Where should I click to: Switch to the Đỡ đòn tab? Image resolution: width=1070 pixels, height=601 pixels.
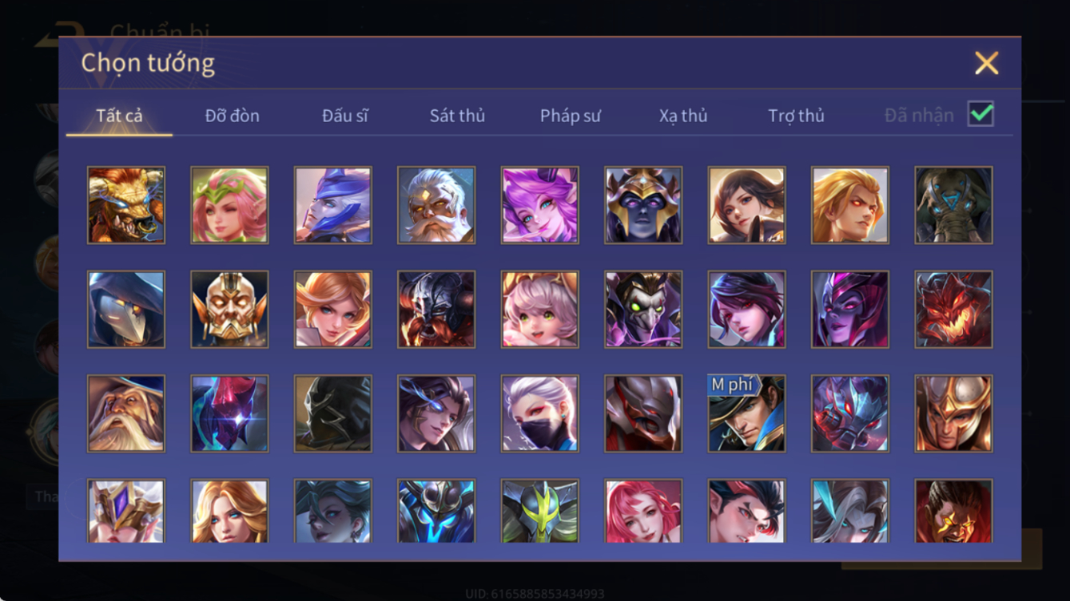tap(232, 116)
